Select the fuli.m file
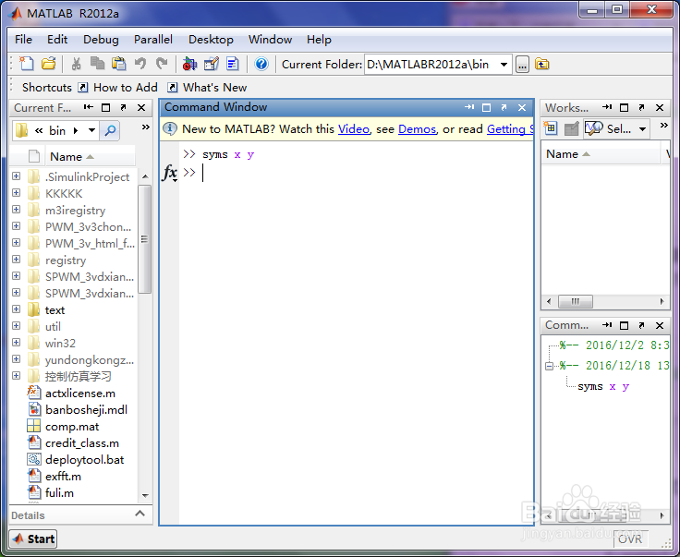The width and height of the screenshot is (680, 557). (59, 493)
